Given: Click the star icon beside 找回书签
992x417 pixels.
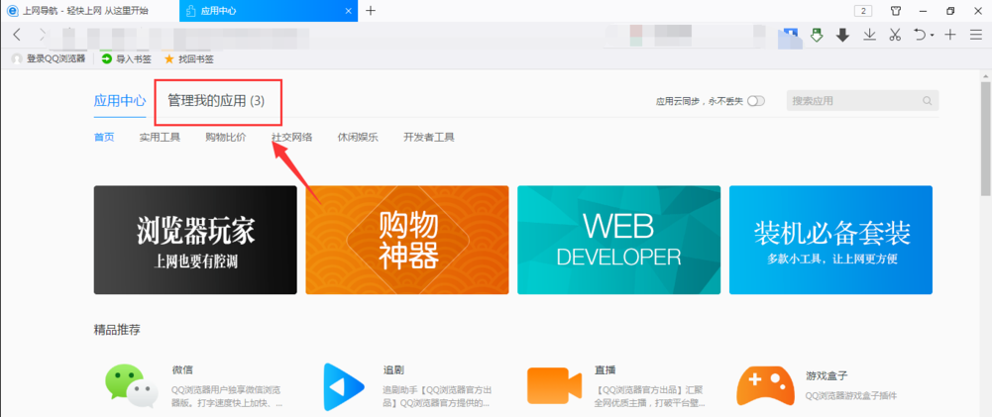Looking at the screenshot, I should (x=168, y=58).
